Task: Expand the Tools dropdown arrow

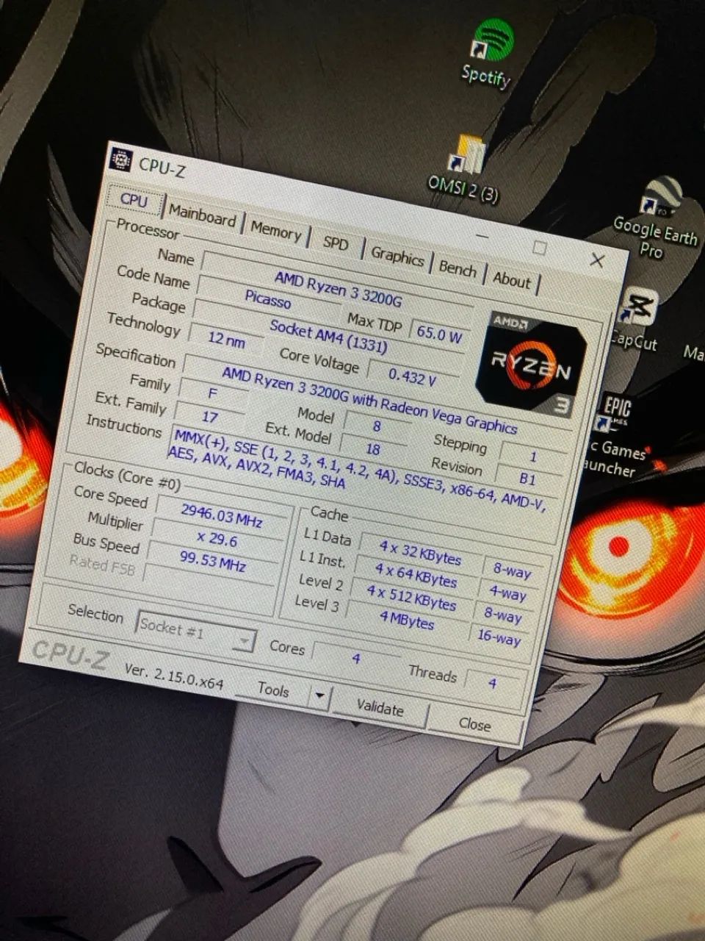Action: 319,695
